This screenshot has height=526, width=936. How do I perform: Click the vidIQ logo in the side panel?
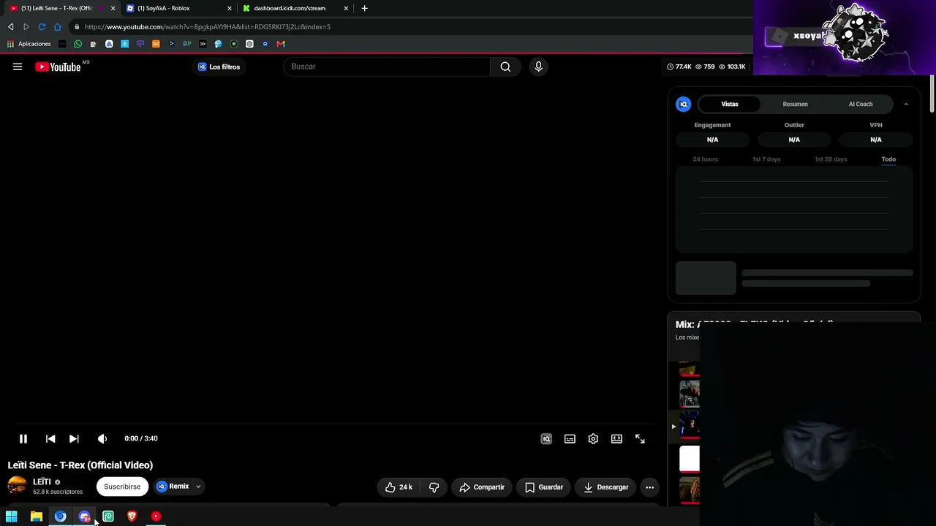[684, 104]
